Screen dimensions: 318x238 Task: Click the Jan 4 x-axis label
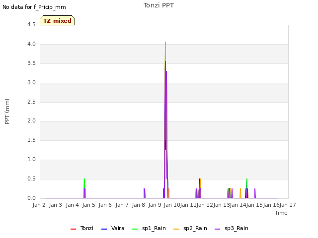click(73, 205)
